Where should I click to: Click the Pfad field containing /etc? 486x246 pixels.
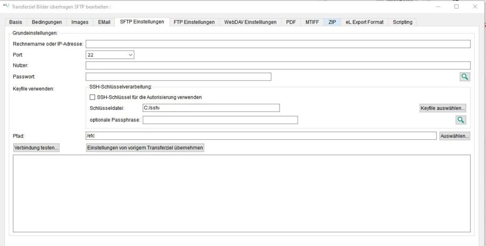[x=261, y=136]
